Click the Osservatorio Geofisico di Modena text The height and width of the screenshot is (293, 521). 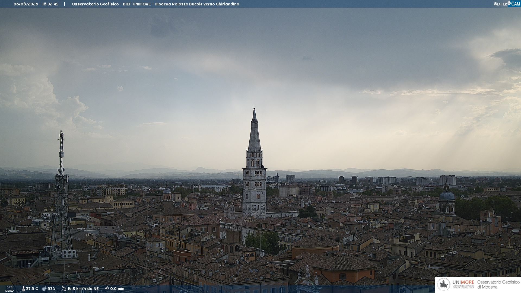(498, 284)
